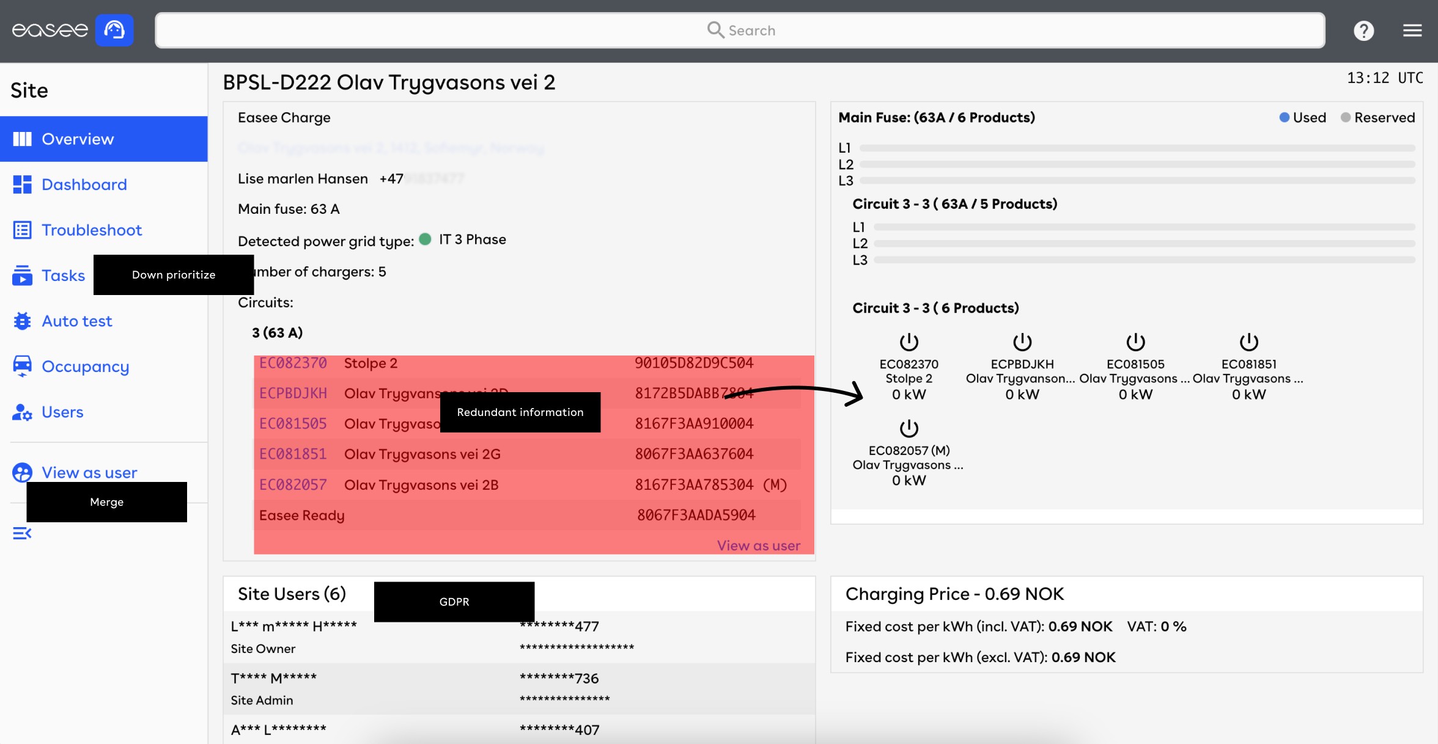Screen dimensions: 1438x744
Task: Click the Occupancy car icon
Action: (x=22, y=366)
